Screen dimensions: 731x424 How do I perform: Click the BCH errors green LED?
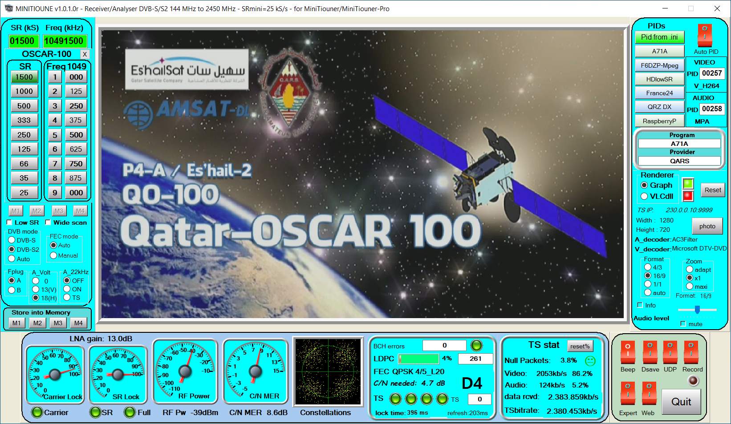pos(476,345)
